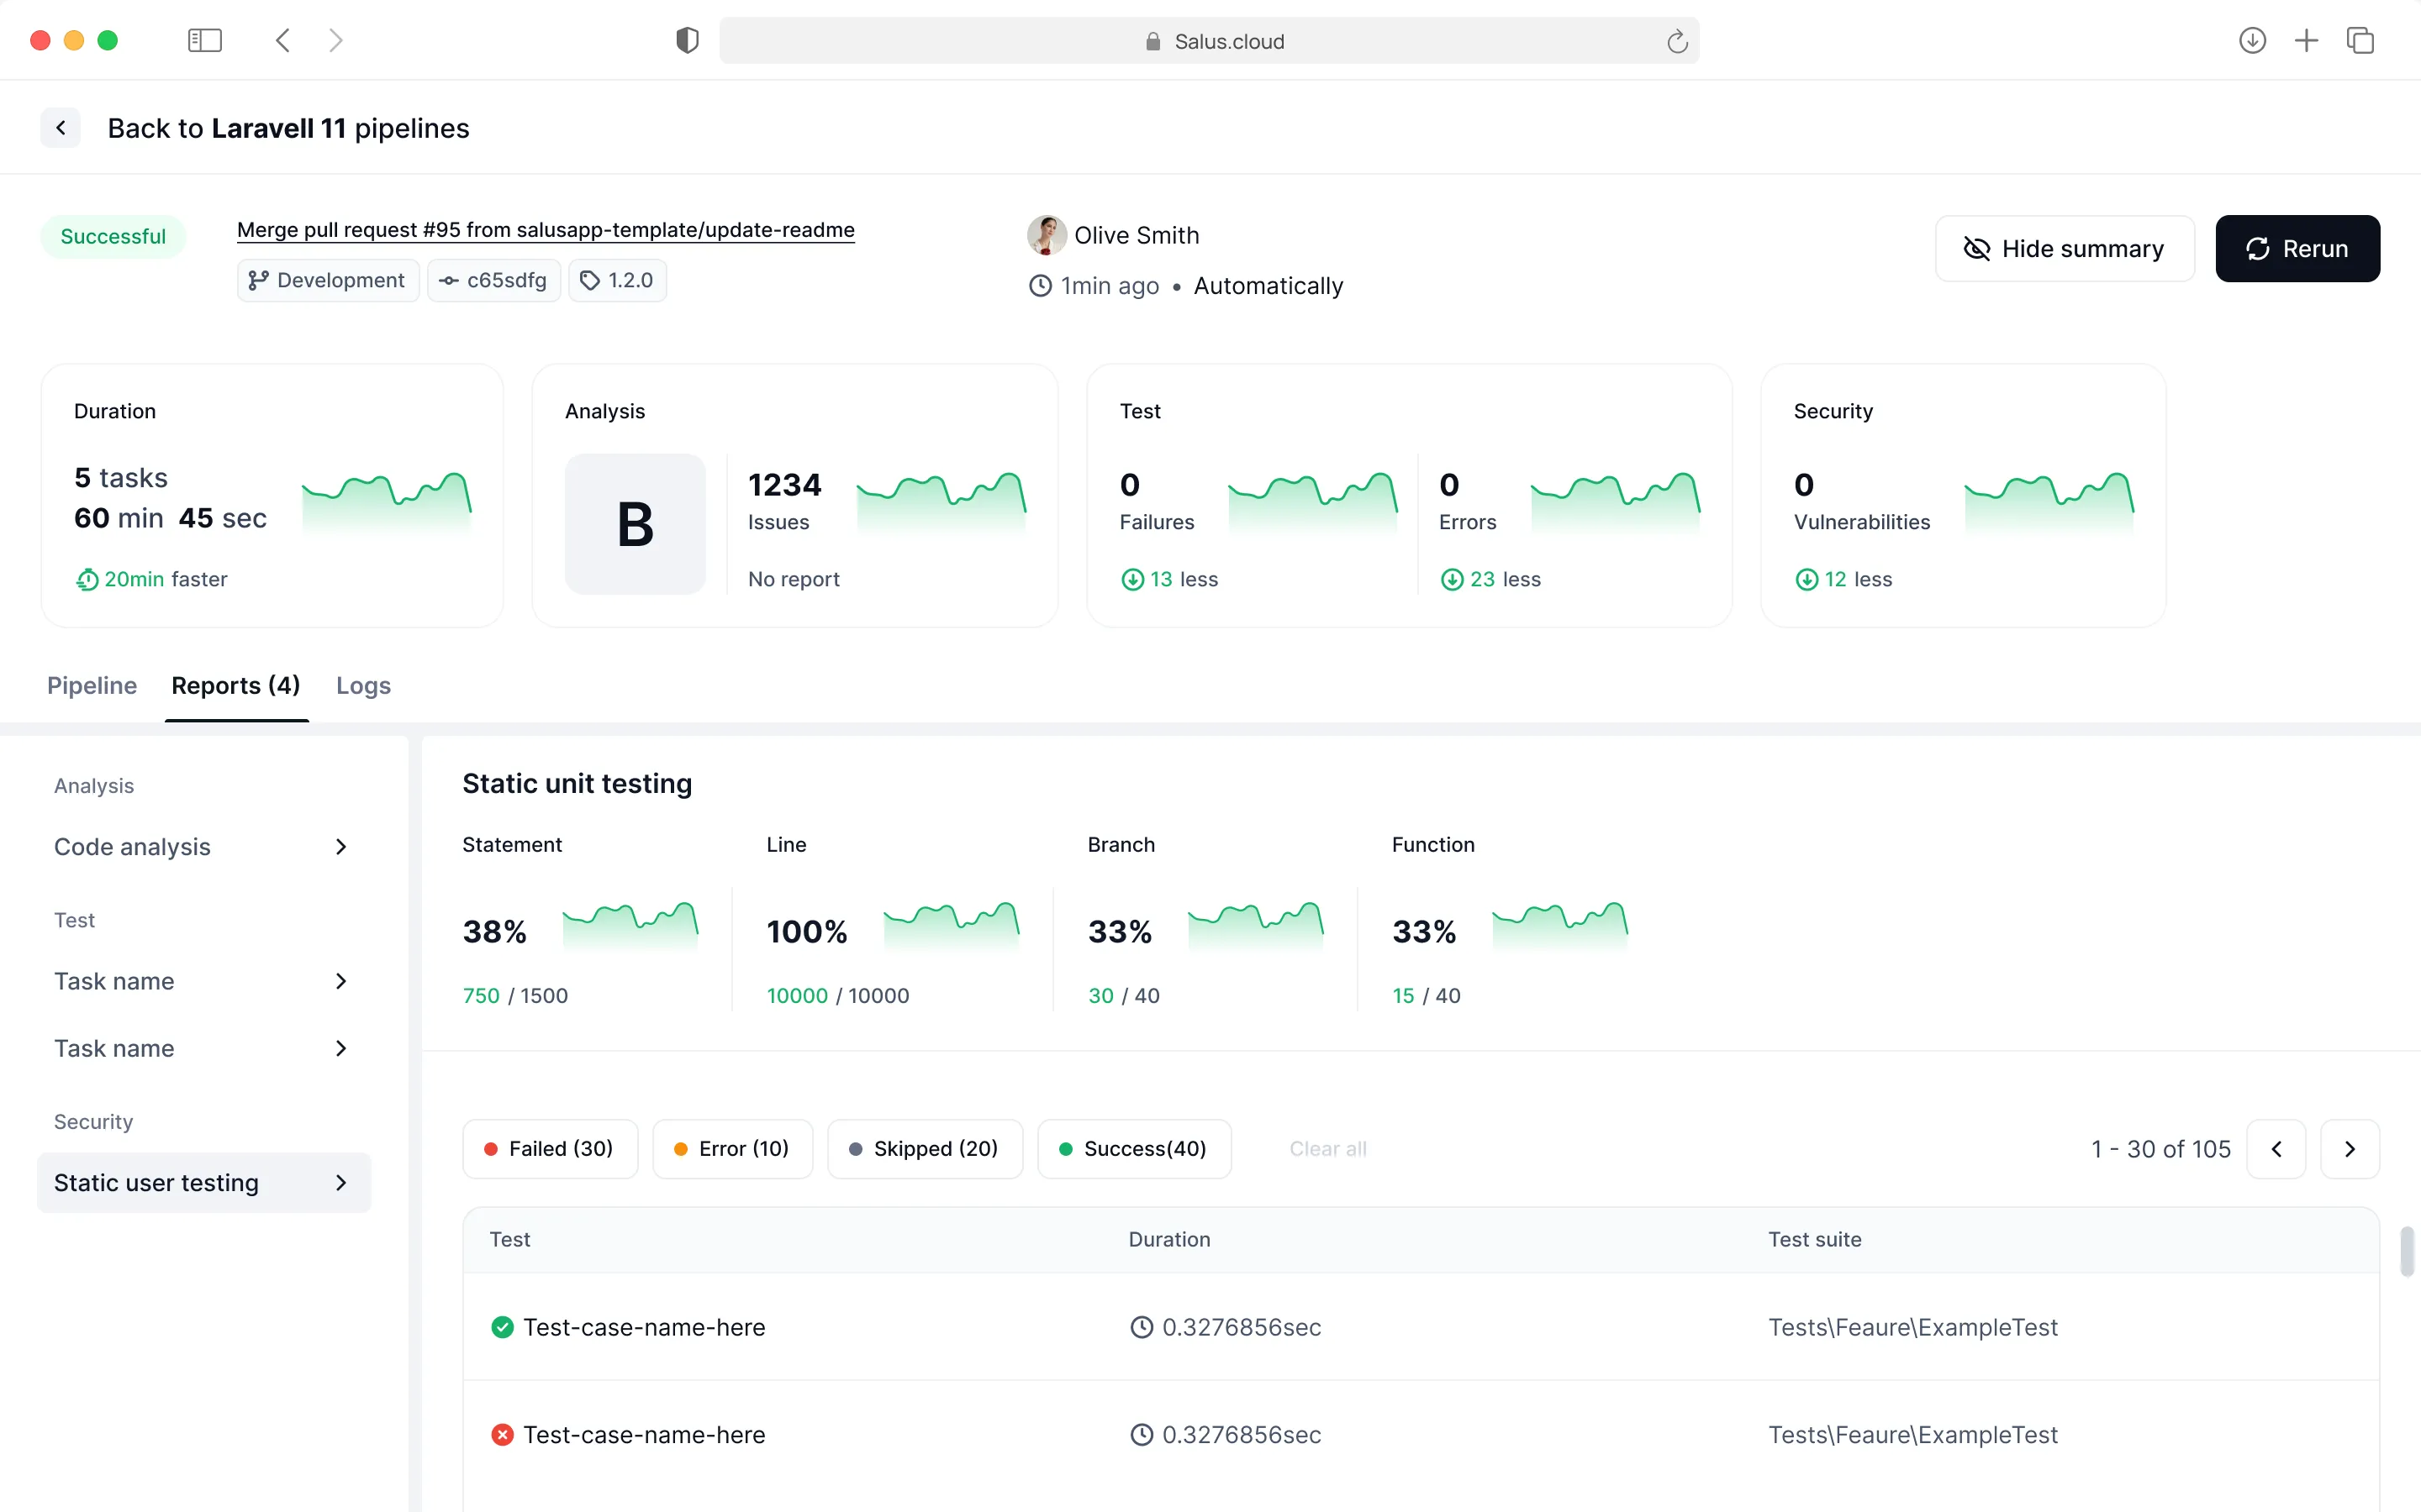The image size is (2421, 1512).
Task: Toggle the Success(40) filter
Action: (x=1135, y=1149)
